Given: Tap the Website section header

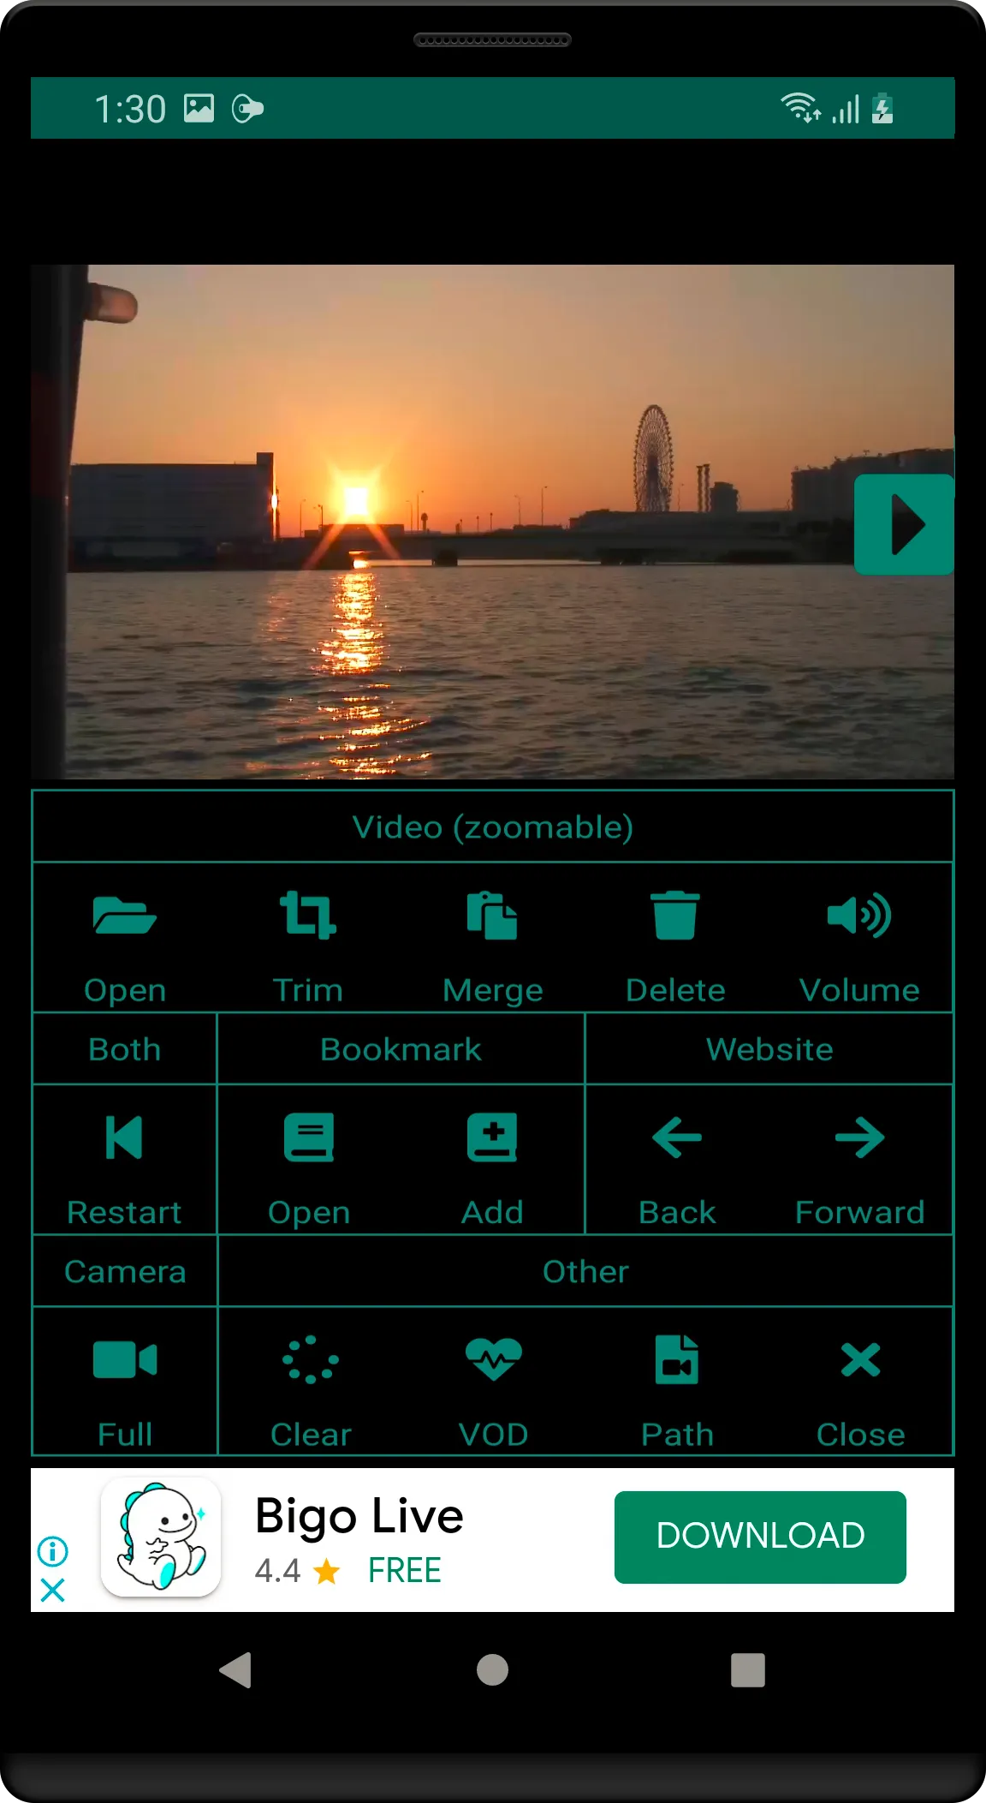Looking at the screenshot, I should (769, 1049).
